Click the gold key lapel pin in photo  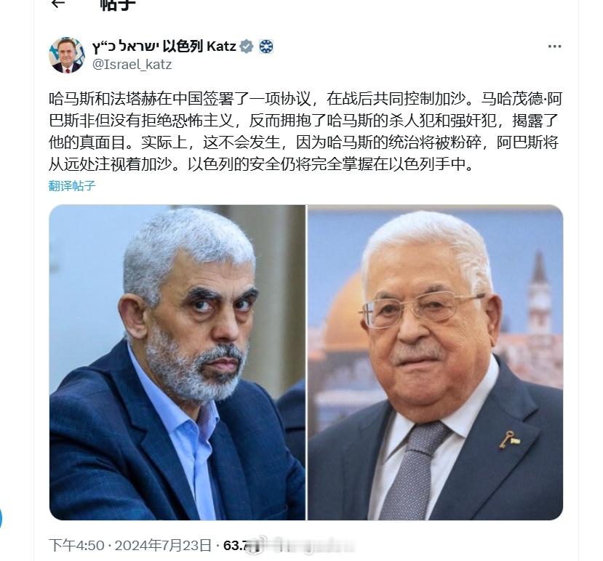point(508,440)
